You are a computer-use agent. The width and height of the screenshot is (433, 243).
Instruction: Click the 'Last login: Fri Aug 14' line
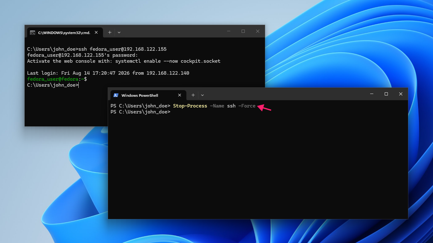[108, 73]
